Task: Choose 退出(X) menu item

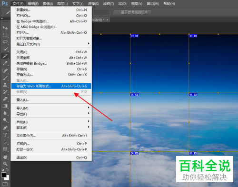Action: 51,157
